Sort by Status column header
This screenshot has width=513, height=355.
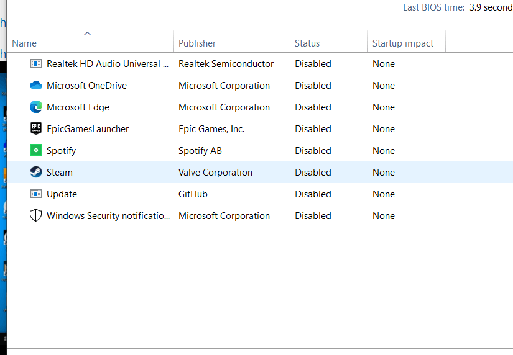(307, 43)
